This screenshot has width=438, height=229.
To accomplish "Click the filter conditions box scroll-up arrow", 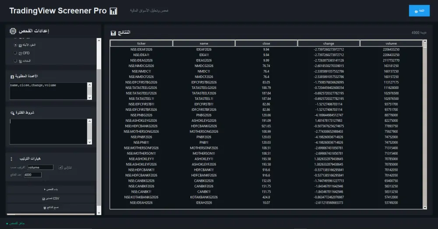I will pyautogui.click(x=89, y=121).
